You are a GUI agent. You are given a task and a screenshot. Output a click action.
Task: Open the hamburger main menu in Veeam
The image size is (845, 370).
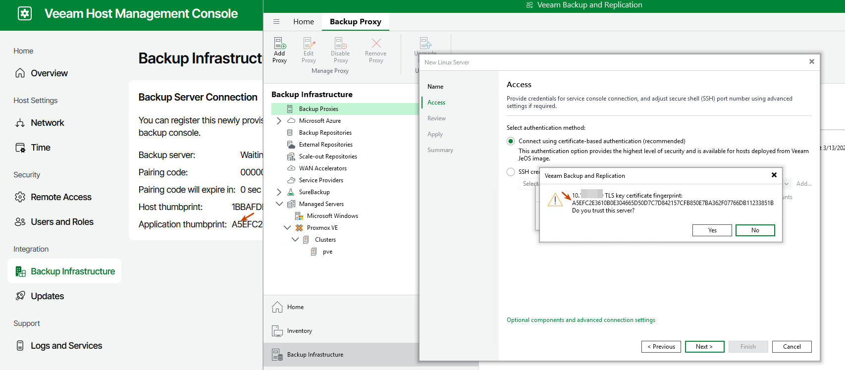(x=276, y=21)
